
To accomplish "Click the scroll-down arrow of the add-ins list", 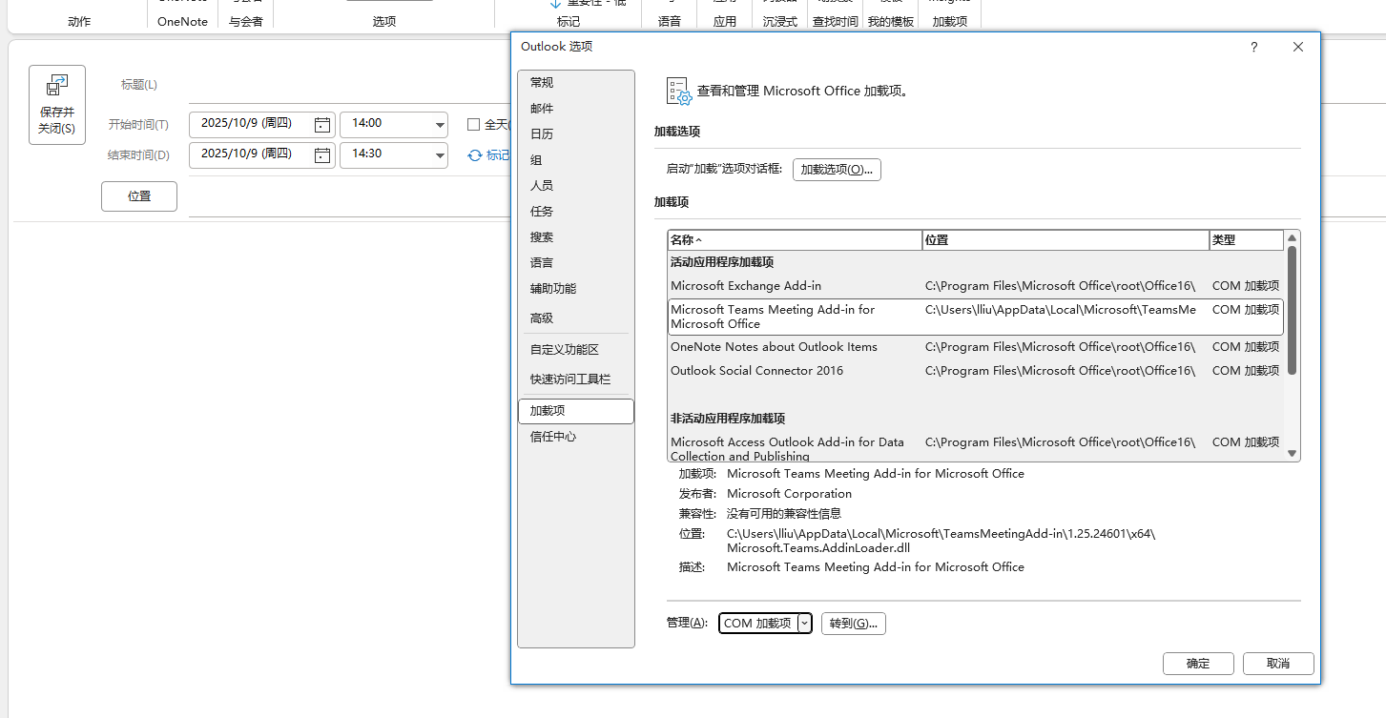I will 1293,453.
